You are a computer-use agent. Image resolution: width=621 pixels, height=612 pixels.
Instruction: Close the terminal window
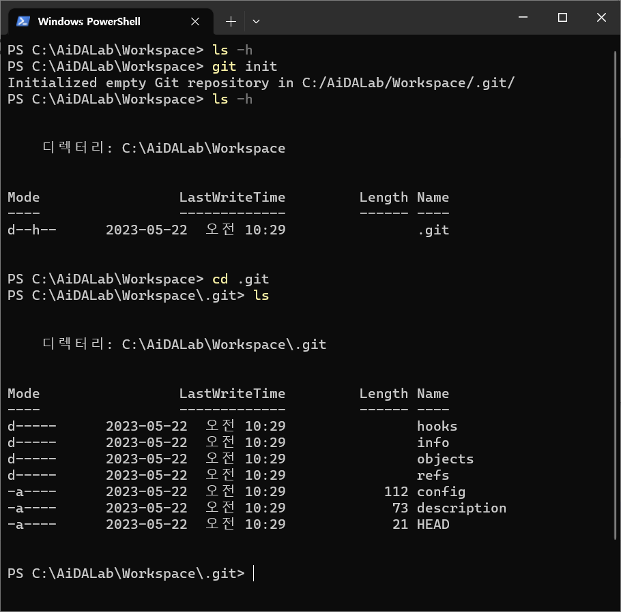[601, 18]
